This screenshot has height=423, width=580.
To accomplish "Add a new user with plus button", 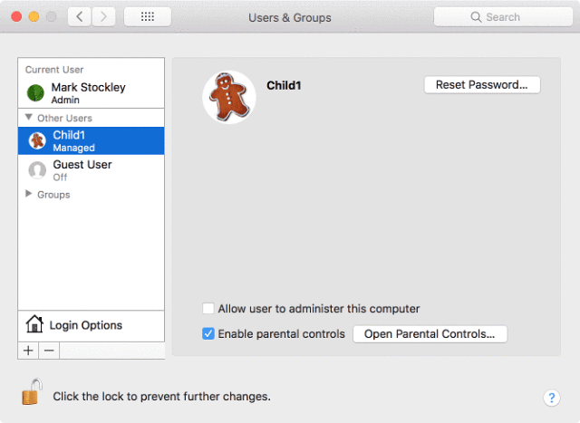I will (28, 351).
